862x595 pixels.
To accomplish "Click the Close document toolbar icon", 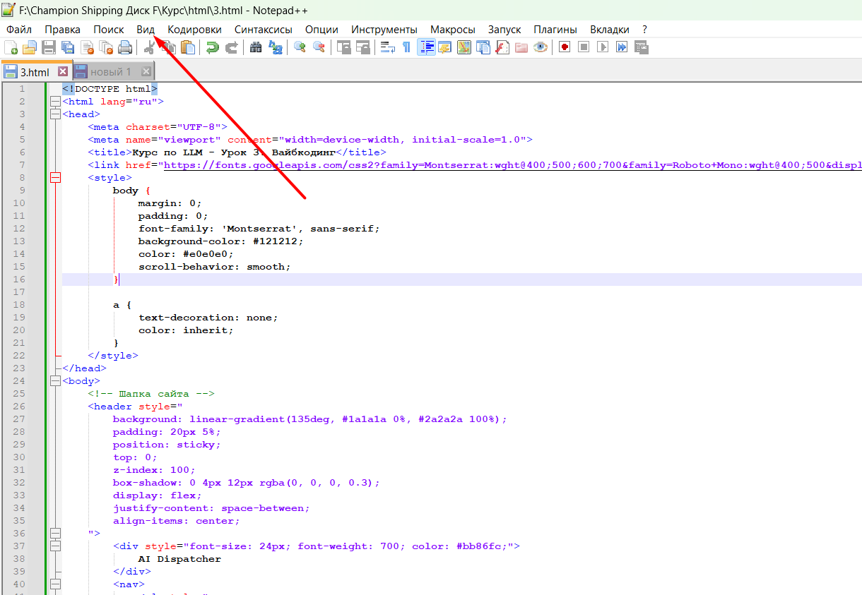I will click(87, 47).
